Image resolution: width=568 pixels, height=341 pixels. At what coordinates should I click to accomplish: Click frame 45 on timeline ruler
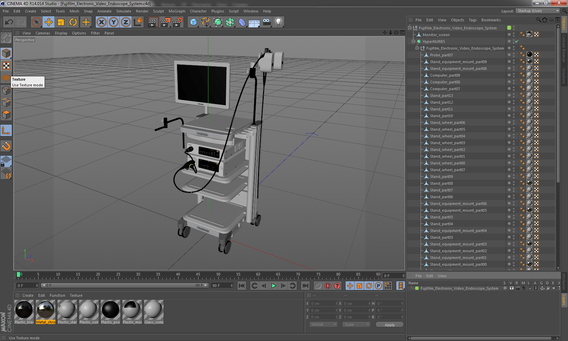tap(198, 274)
